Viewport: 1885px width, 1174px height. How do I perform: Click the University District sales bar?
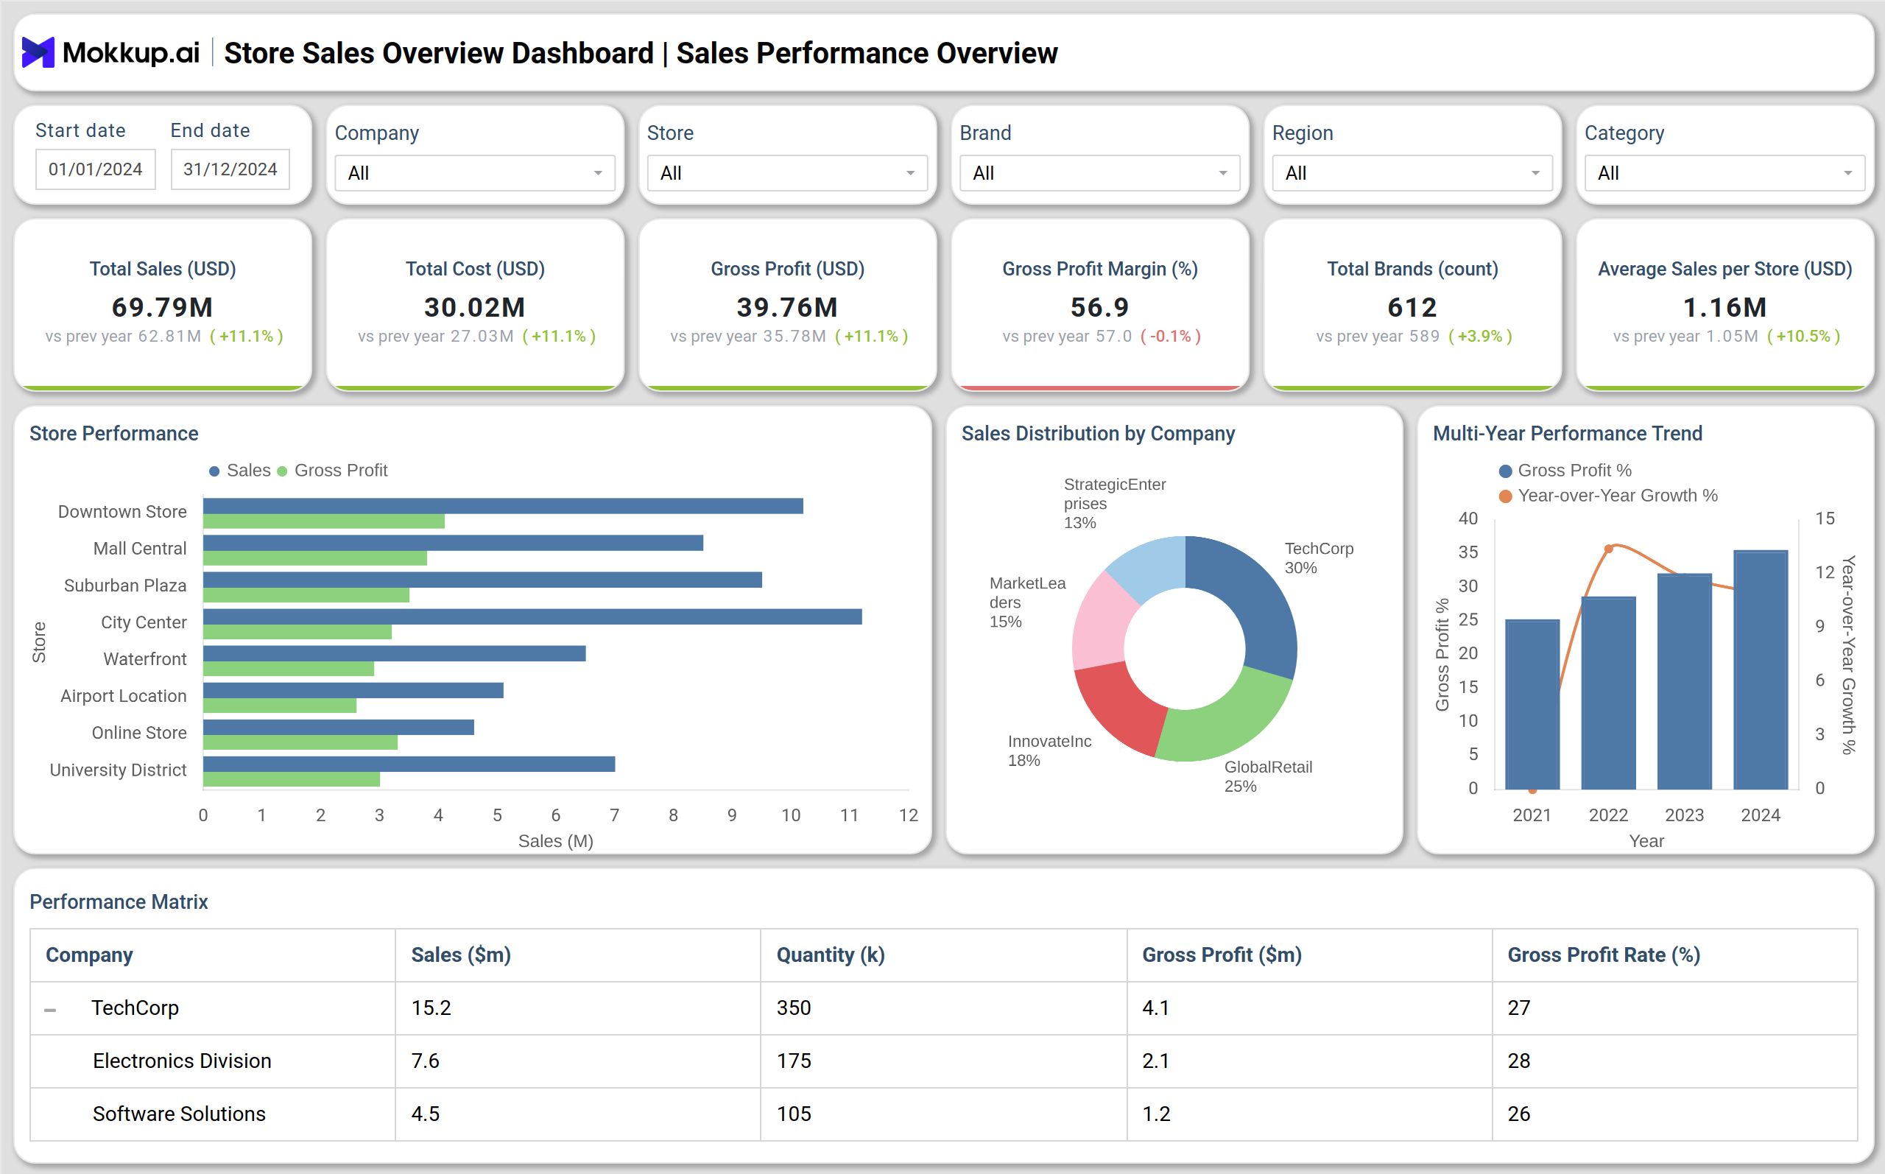click(x=409, y=764)
